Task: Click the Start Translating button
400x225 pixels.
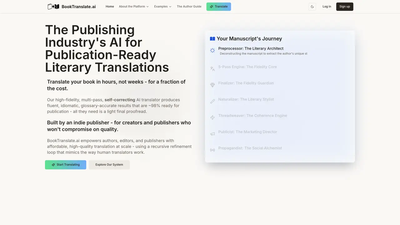Action: click(x=66, y=165)
